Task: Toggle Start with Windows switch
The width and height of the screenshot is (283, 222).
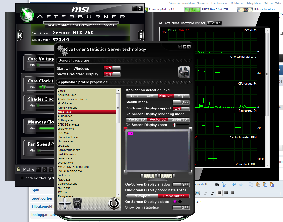Action: point(112,68)
